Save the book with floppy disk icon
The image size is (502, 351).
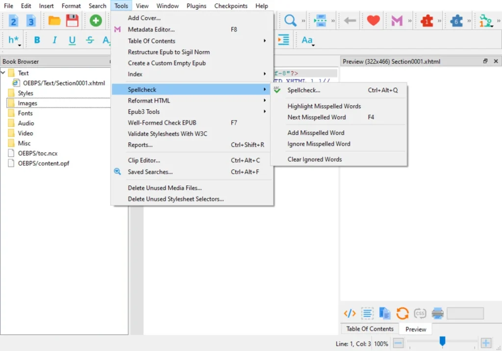pos(73,21)
